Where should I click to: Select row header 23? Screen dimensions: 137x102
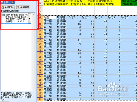(40, 73)
